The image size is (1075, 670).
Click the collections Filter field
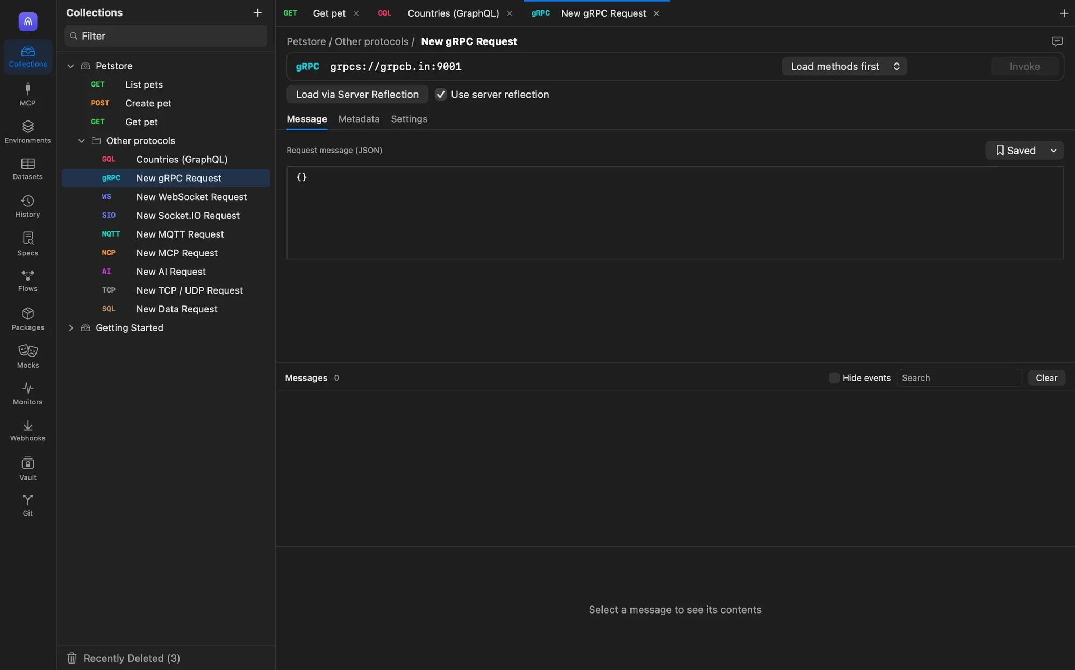(166, 36)
